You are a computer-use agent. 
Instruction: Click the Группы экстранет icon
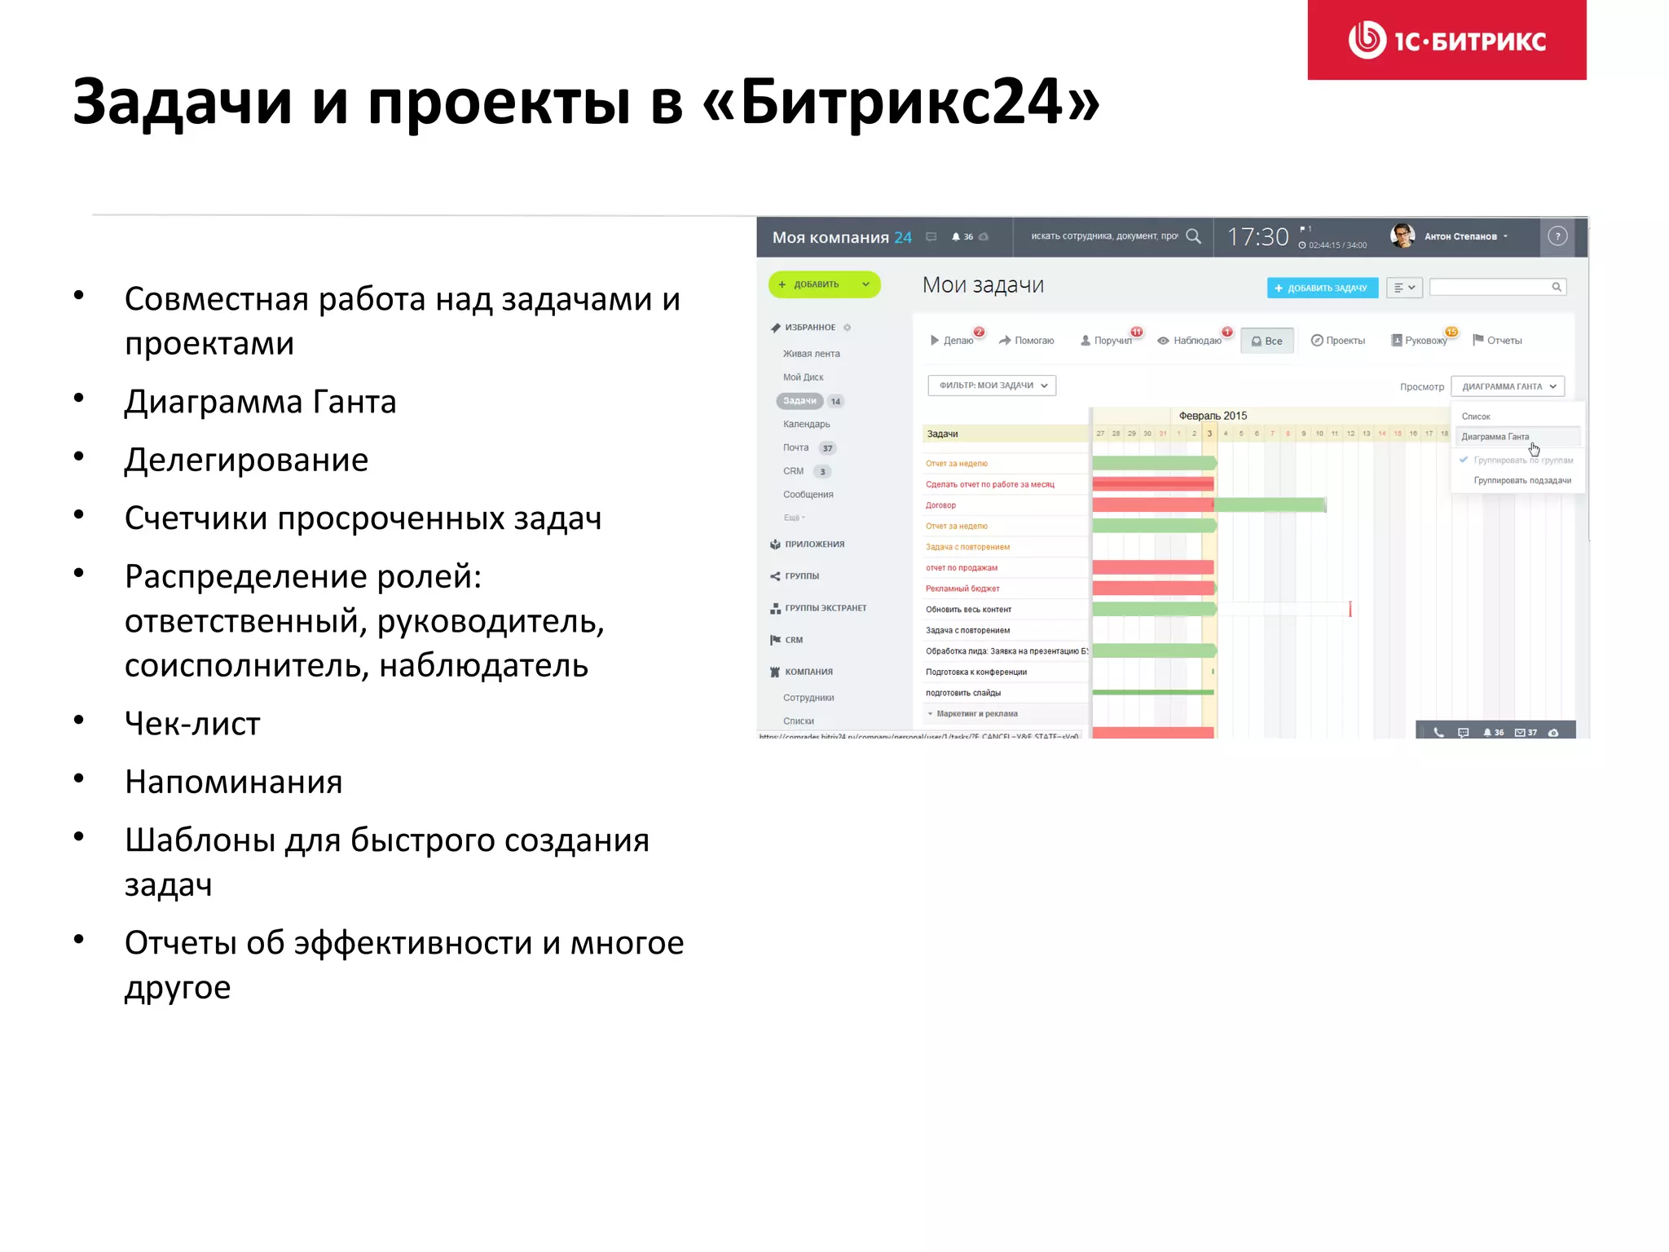[775, 608]
